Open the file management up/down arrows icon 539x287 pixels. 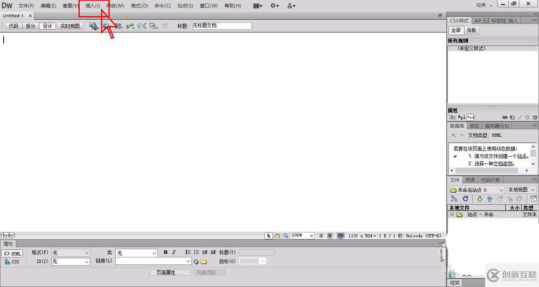click(119, 26)
